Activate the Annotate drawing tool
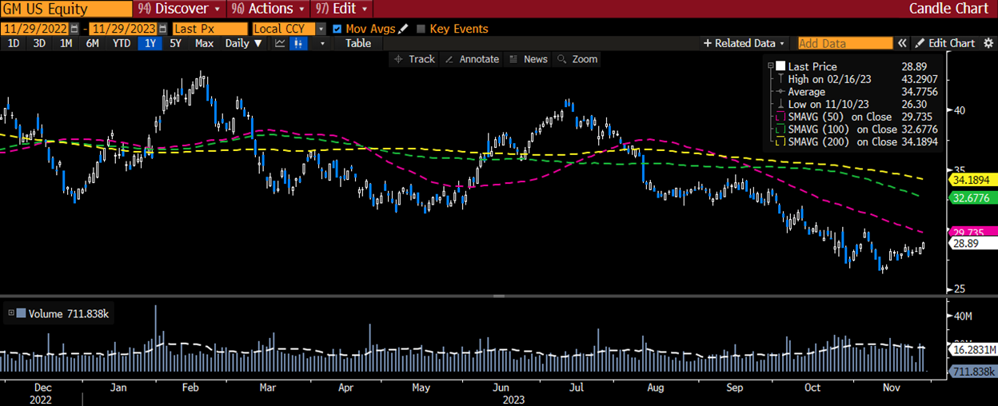The width and height of the screenshot is (998, 406). coord(472,59)
